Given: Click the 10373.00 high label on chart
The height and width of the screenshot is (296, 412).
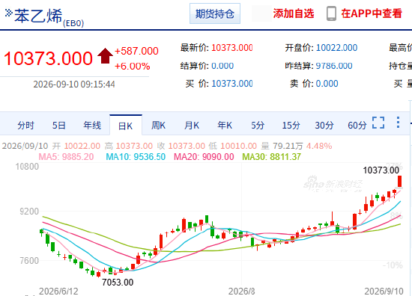Looking at the screenshot, I should pyautogui.click(x=381, y=170).
